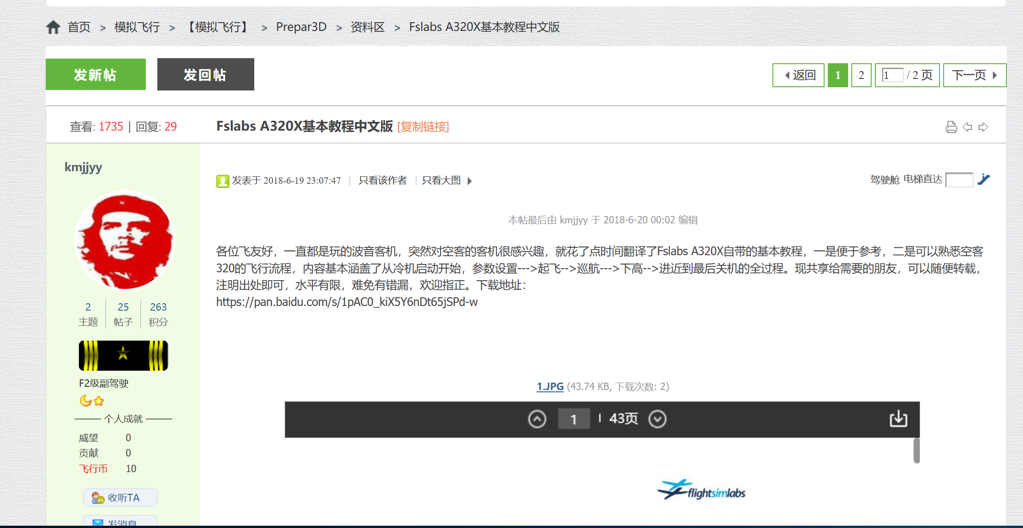Focus the page number input box
The height and width of the screenshot is (528, 1023).
click(x=892, y=75)
